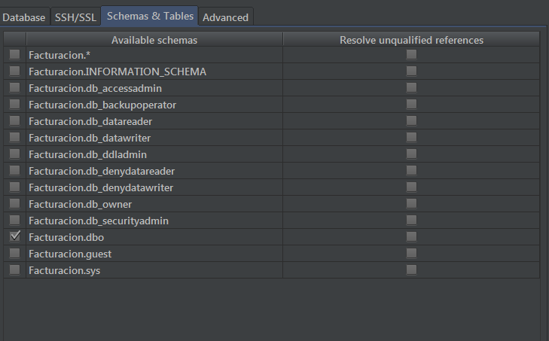Enable the Facturacion.* schema checkbox

click(x=14, y=54)
